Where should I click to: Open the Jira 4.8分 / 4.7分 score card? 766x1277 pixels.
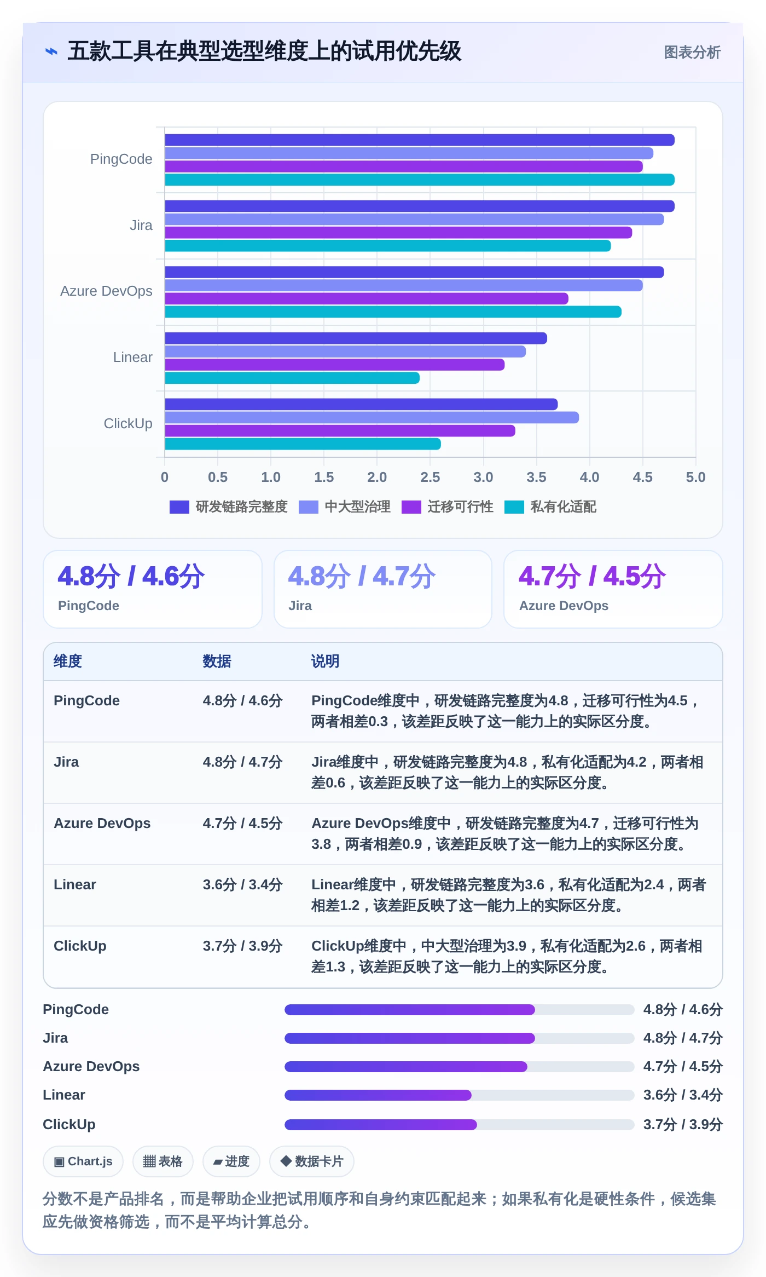tap(383, 589)
